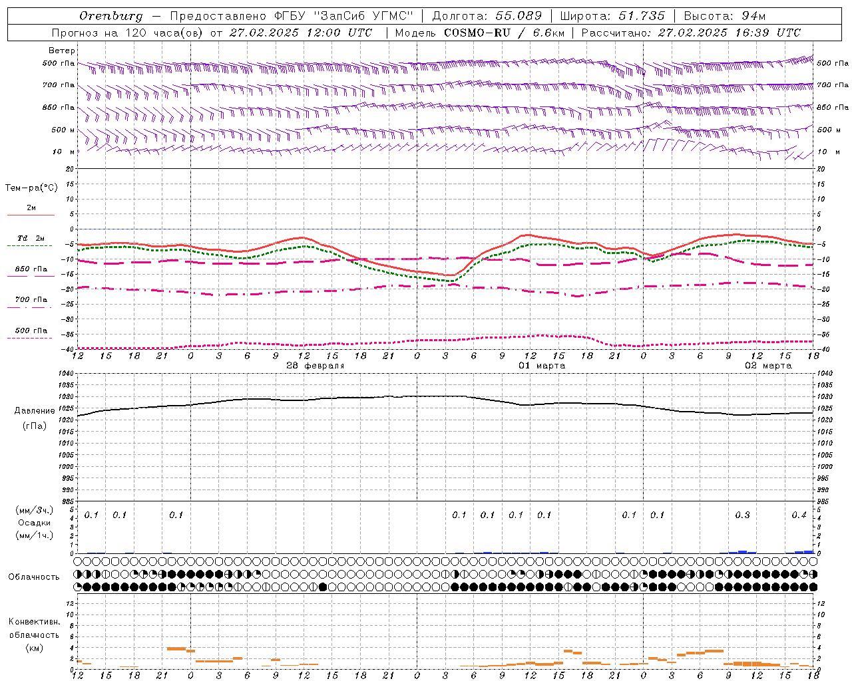
Task: Click the 'Облачность' cloud cover row label
Action: click(x=34, y=577)
